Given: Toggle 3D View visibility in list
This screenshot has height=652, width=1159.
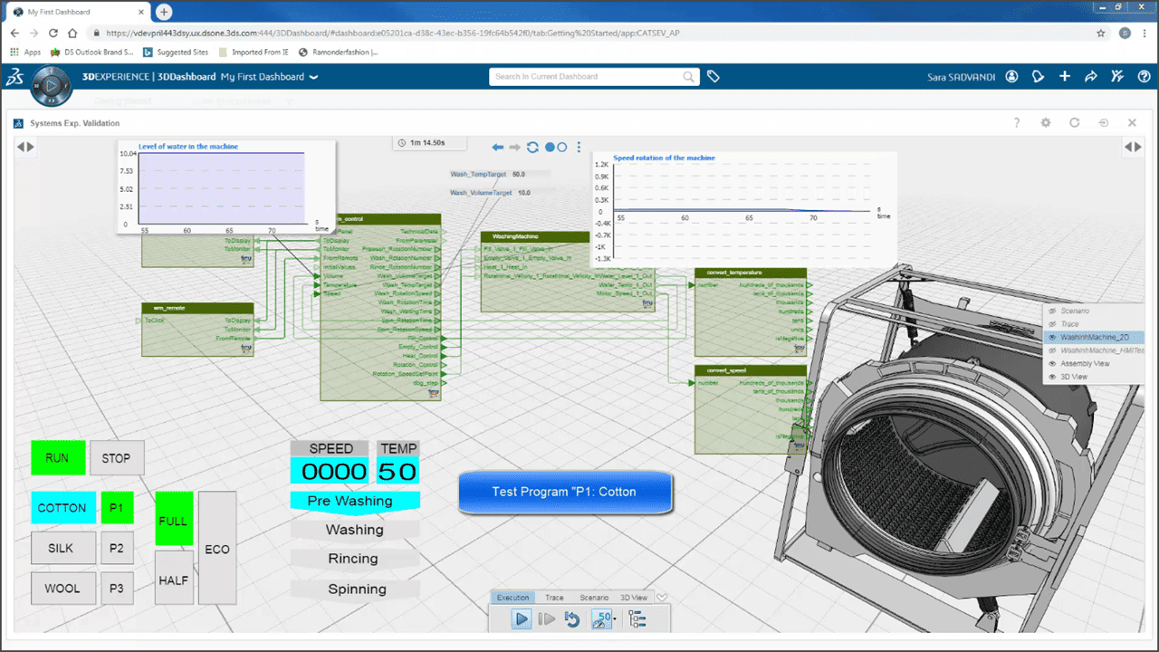Looking at the screenshot, I should point(1052,377).
